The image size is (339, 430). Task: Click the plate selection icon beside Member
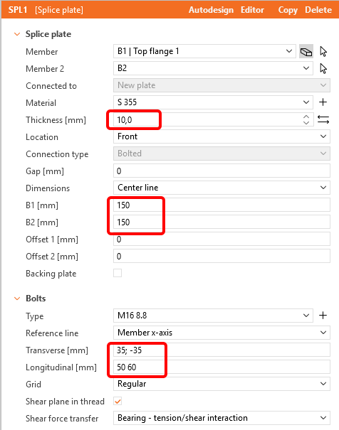(x=306, y=52)
